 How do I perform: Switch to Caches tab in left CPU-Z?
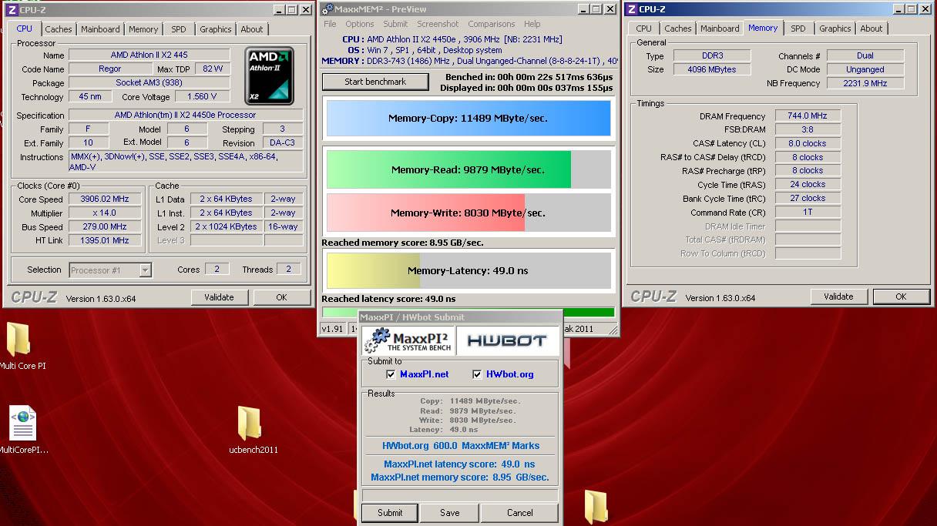click(59, 29)
